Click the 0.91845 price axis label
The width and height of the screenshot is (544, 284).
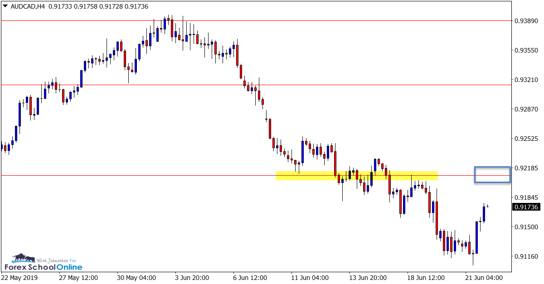527,197
